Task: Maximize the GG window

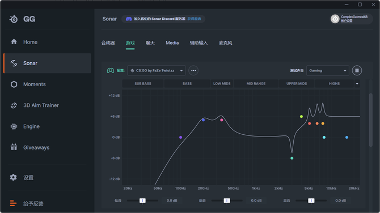Action: click(x=360, y=5)
